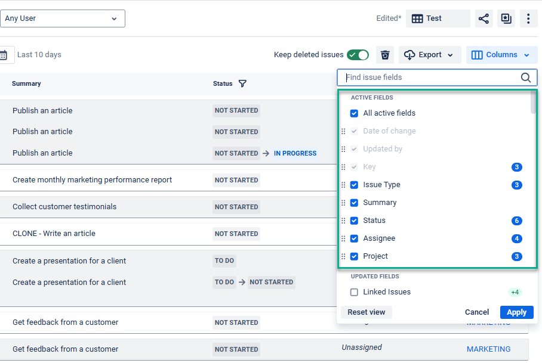
Task: Click the Status column filter icon
Action: click(x=242, y=83)
